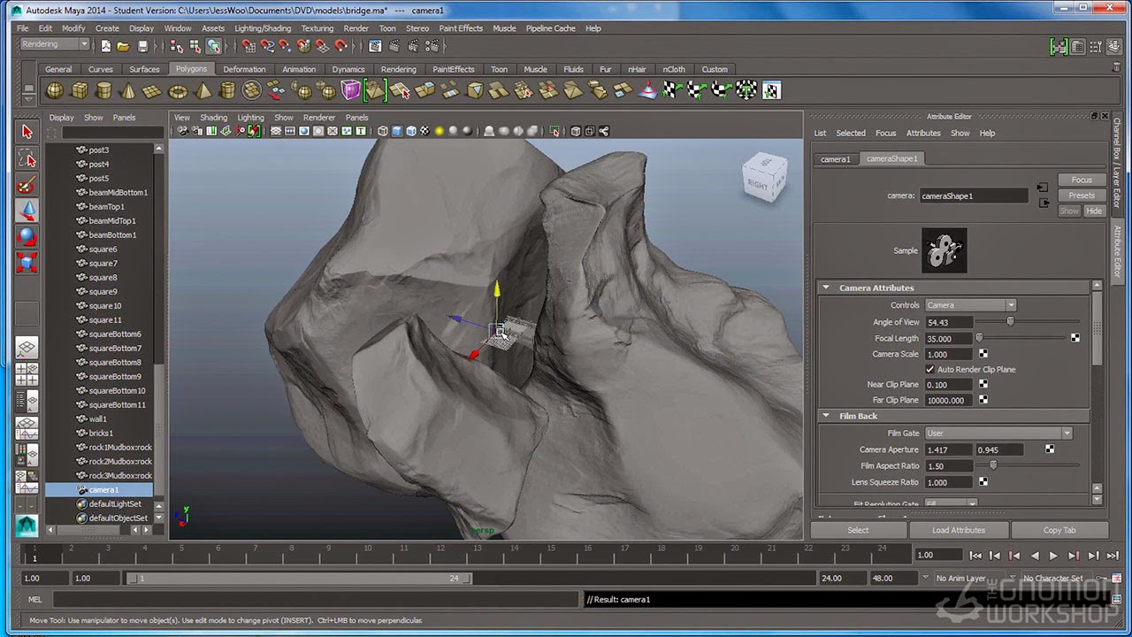The height and width of the screenshot is (637, 1132).
Task: Switch to the camera1 attribute tab
Action: pyautogui.click(x=835, y=159)
